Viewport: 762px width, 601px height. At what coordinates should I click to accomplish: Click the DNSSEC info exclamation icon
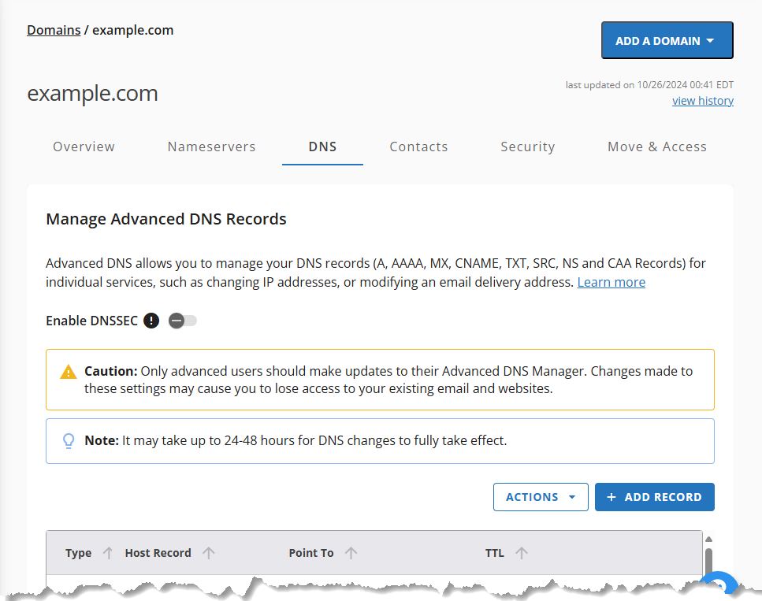[151, 321]
